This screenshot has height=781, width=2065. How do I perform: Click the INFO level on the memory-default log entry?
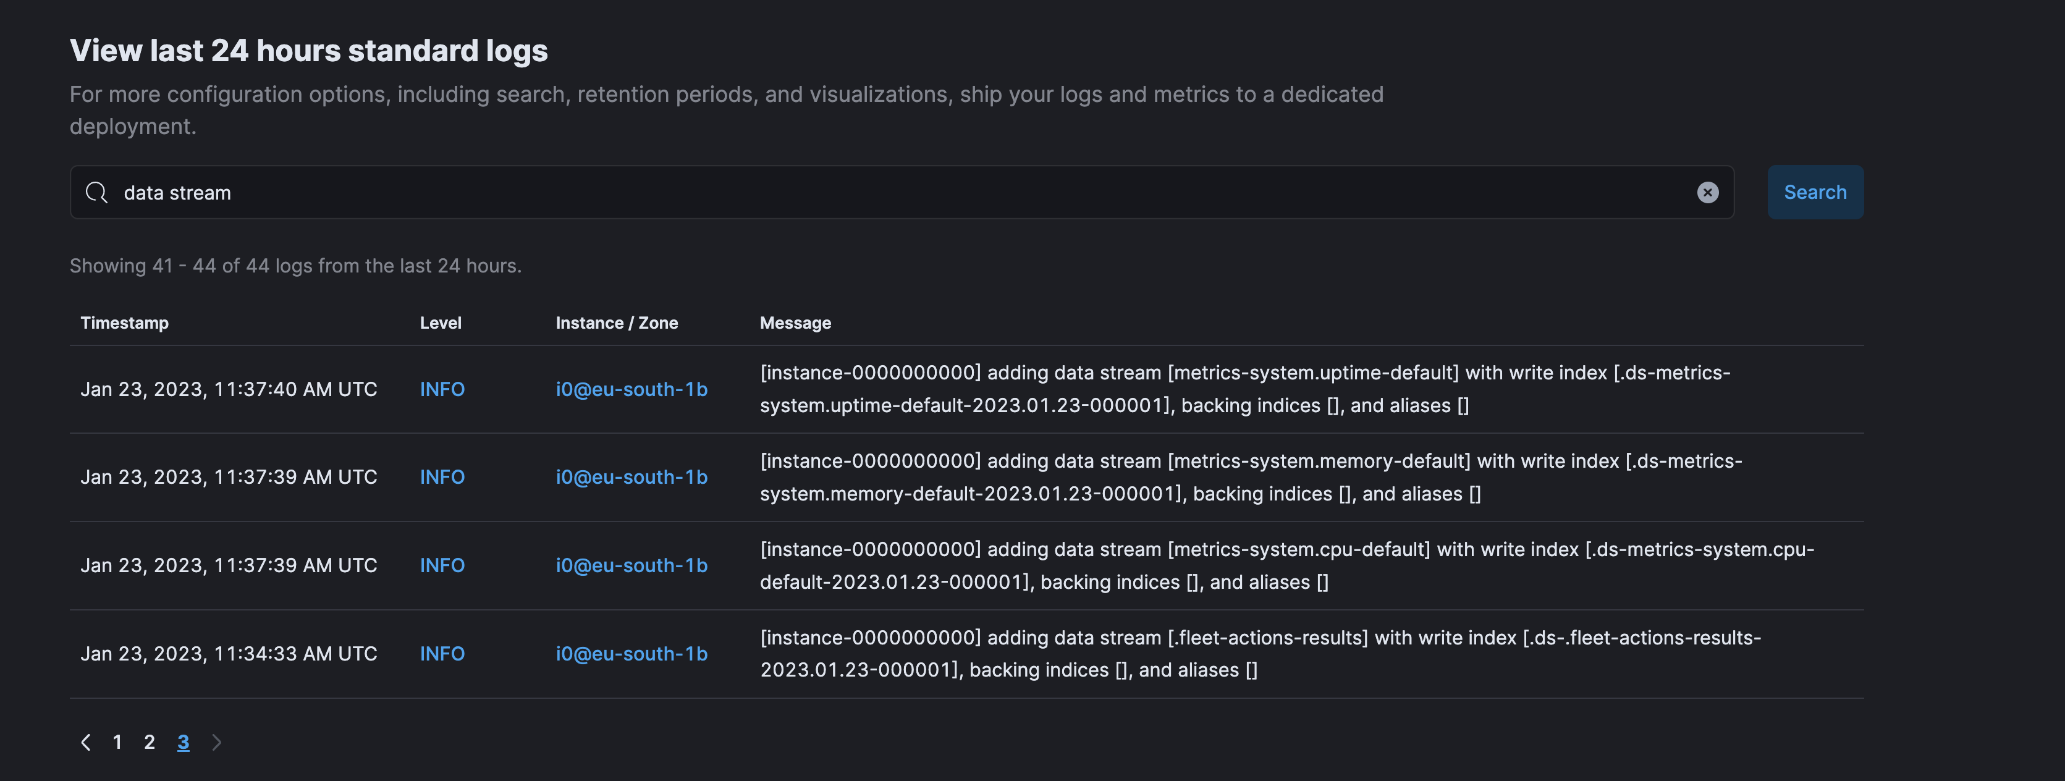point(442,476)
